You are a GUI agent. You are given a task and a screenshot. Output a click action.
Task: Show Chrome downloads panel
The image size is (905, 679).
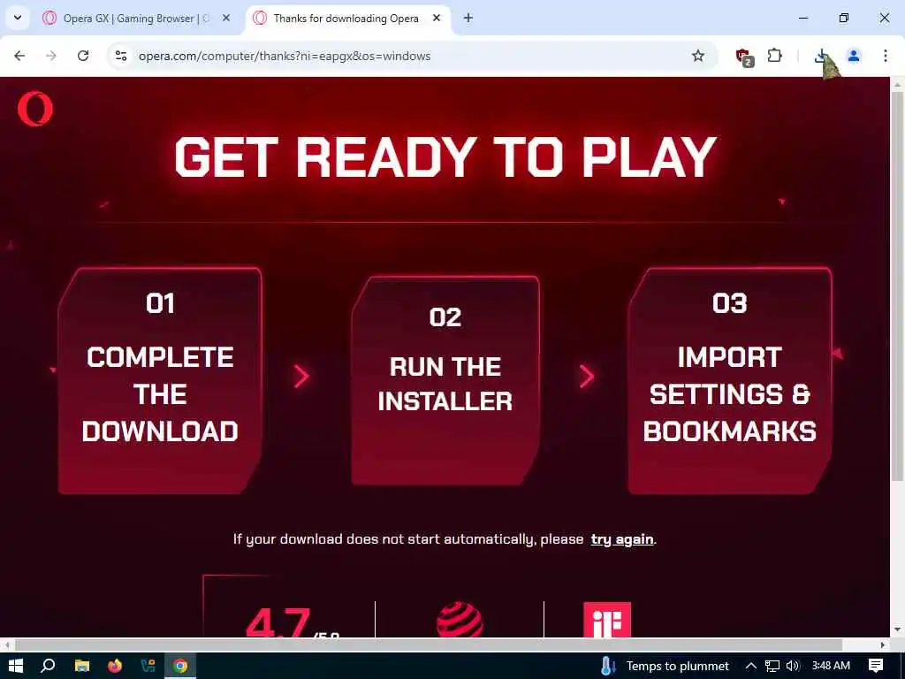tap(821, 56)
